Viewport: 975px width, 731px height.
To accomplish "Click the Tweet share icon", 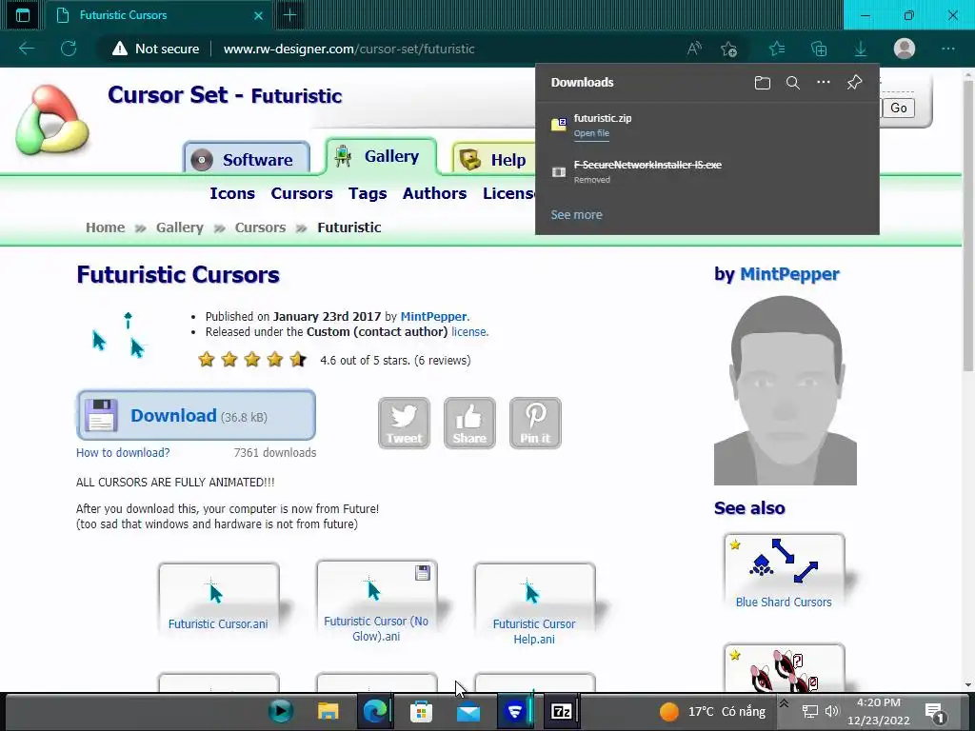I will pos(404,423).
